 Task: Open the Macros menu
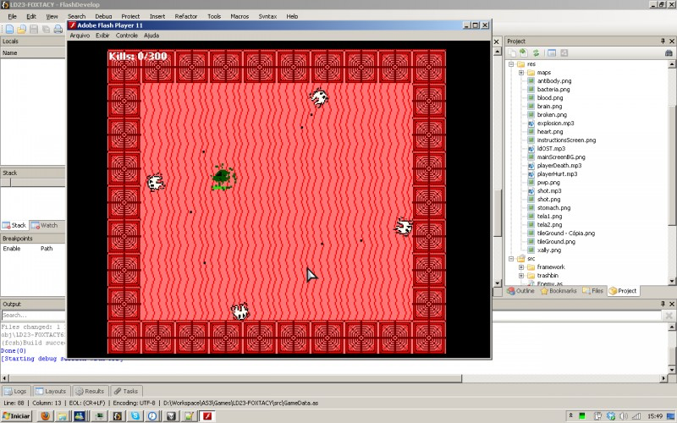pos(239,16)
